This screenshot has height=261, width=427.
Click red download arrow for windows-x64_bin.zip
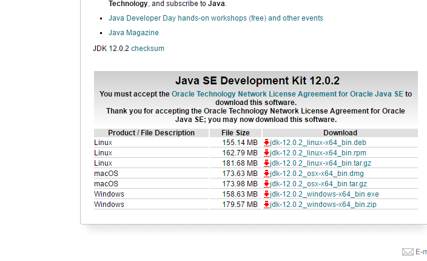click(x=267, y=205)
